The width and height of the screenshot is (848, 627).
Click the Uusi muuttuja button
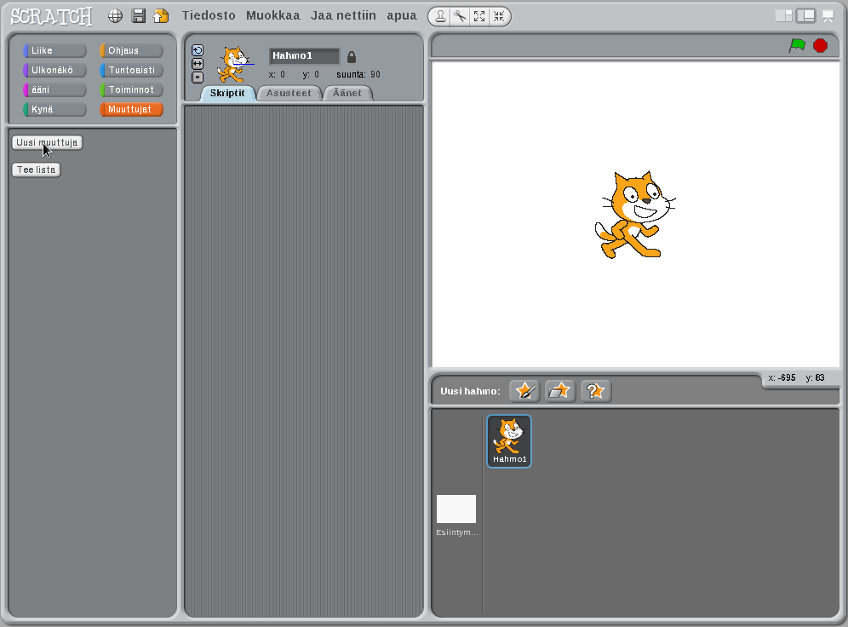point(47,142)
